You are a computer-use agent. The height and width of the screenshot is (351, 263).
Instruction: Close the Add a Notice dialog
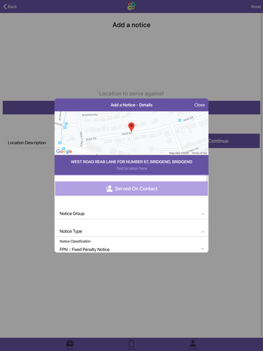click(x=199, y=105)
